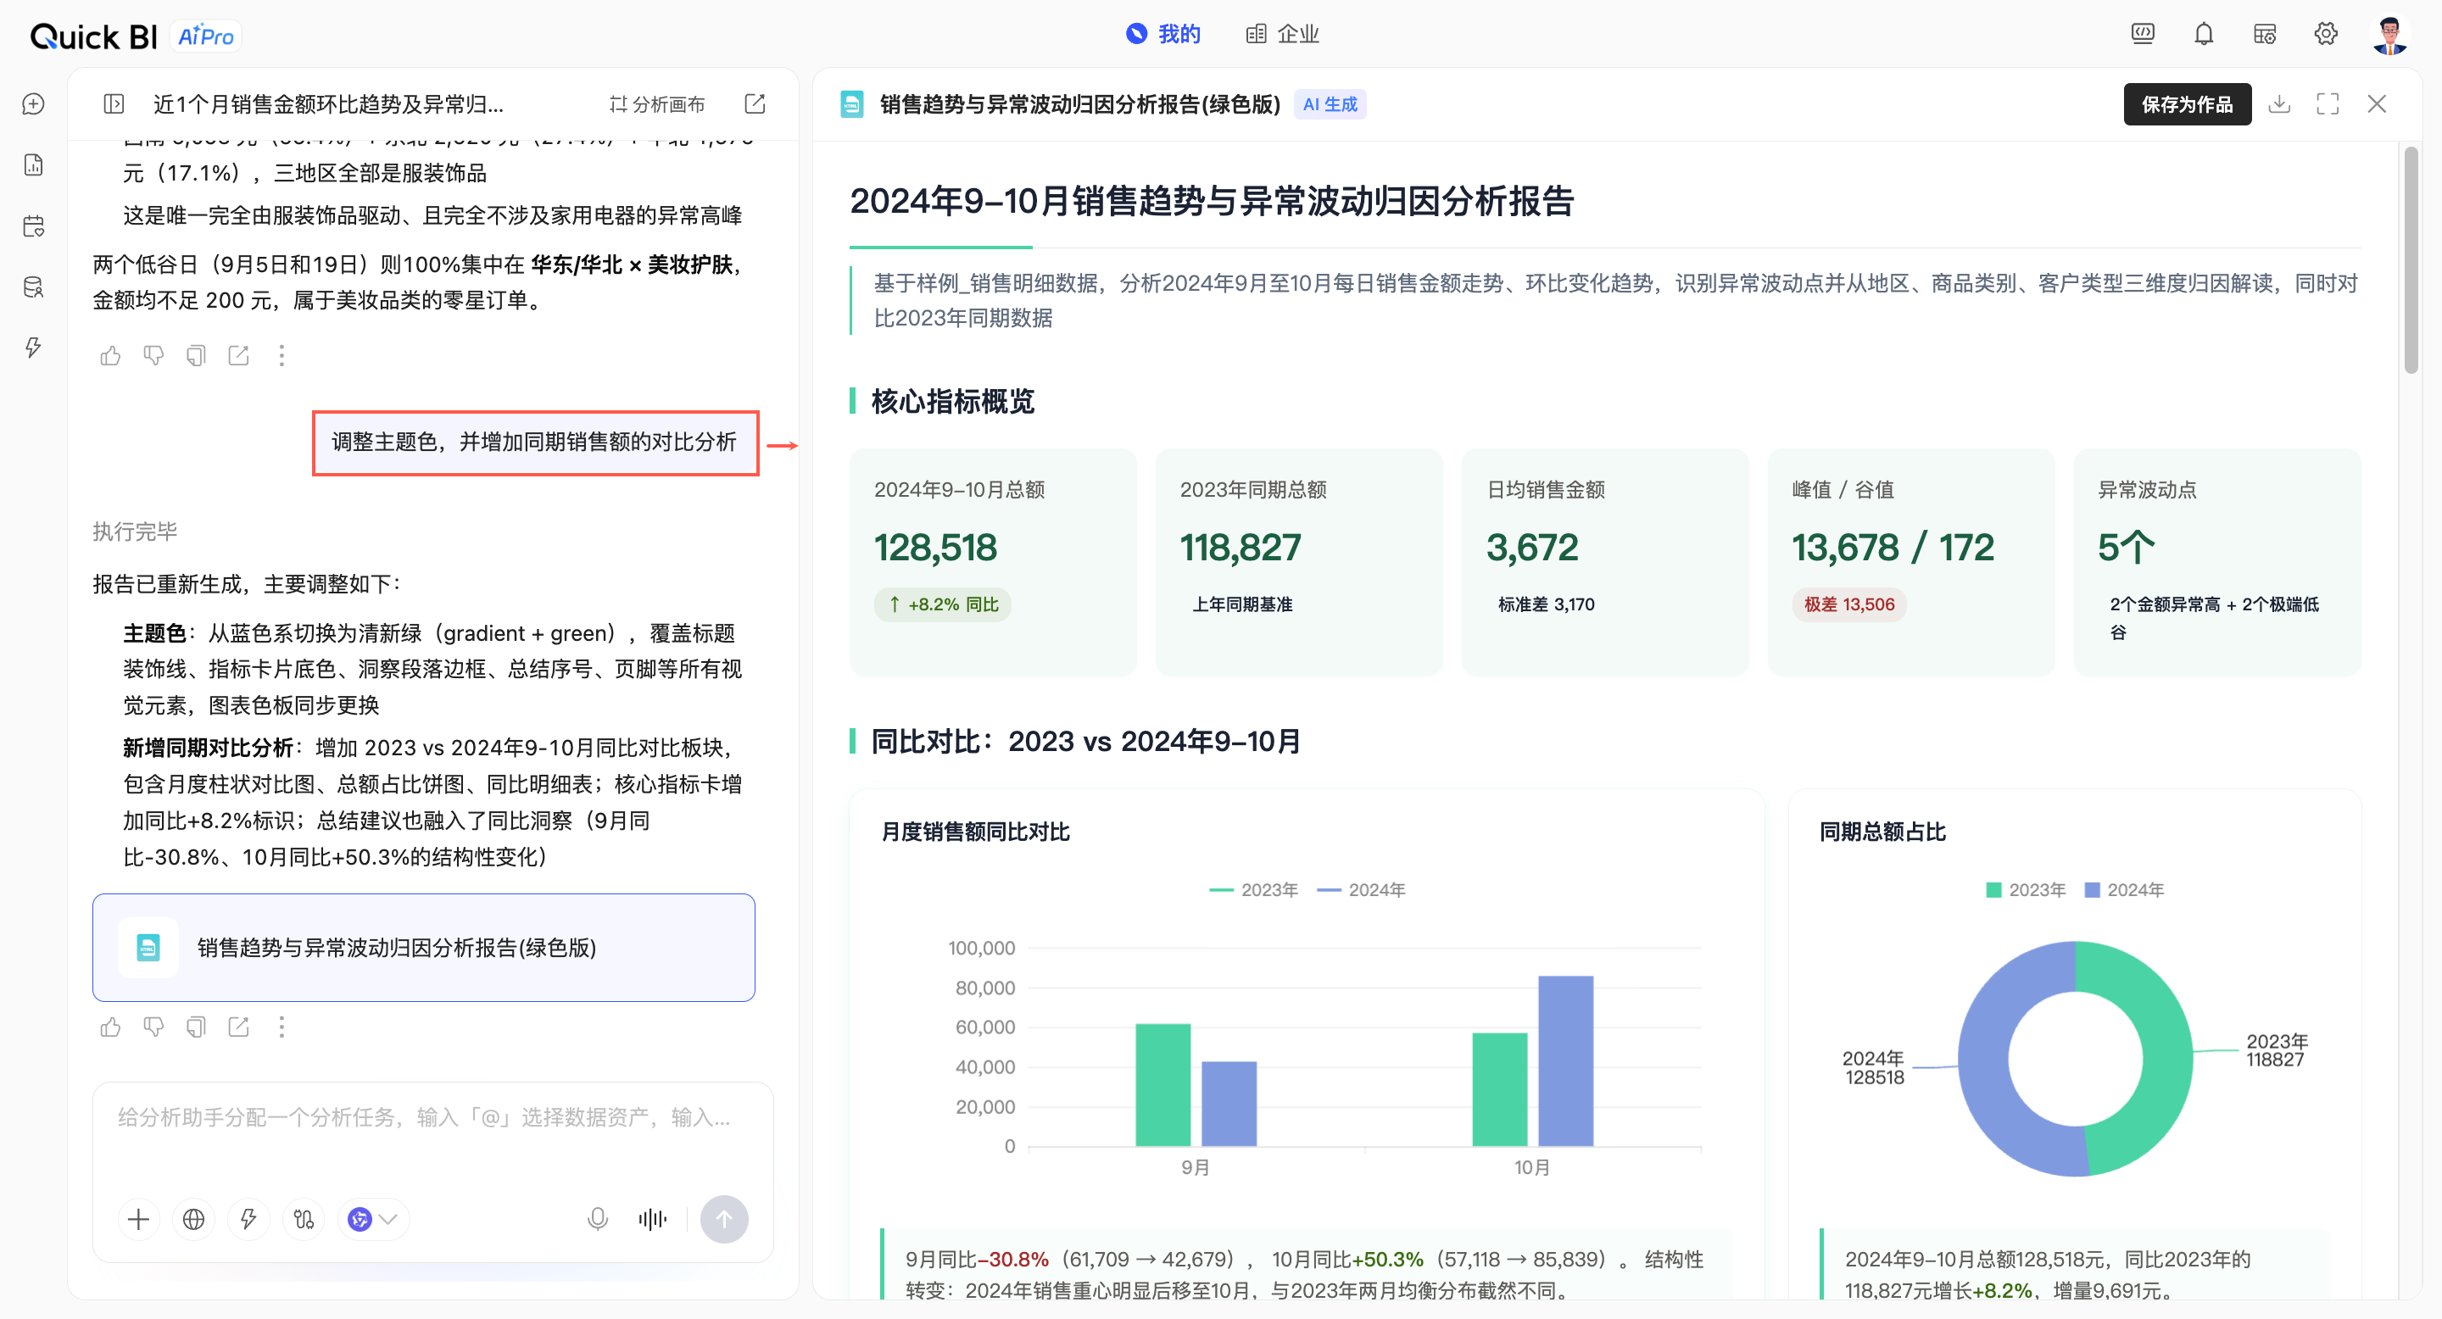Download the report
Image resolution: width=2442 pixels, height=1319 pixels.
pyautogui.click(x=2279, y=104)
